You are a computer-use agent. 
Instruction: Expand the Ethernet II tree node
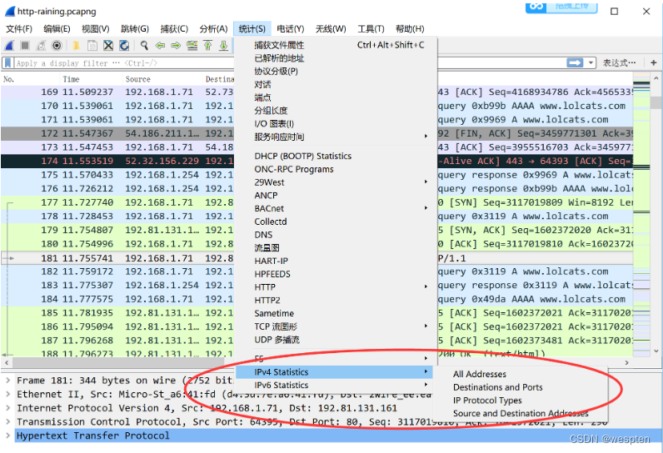pos(7,394)
